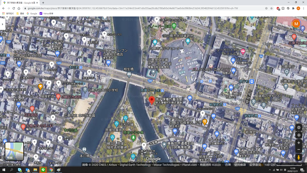Viewport: 307px width, 173px height.
Task: Open the Google bookmark
Action: coord(32,14)
